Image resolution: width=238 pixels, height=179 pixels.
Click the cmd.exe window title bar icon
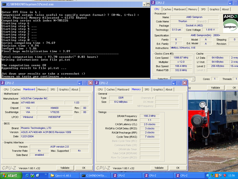(x=4, y=4)
